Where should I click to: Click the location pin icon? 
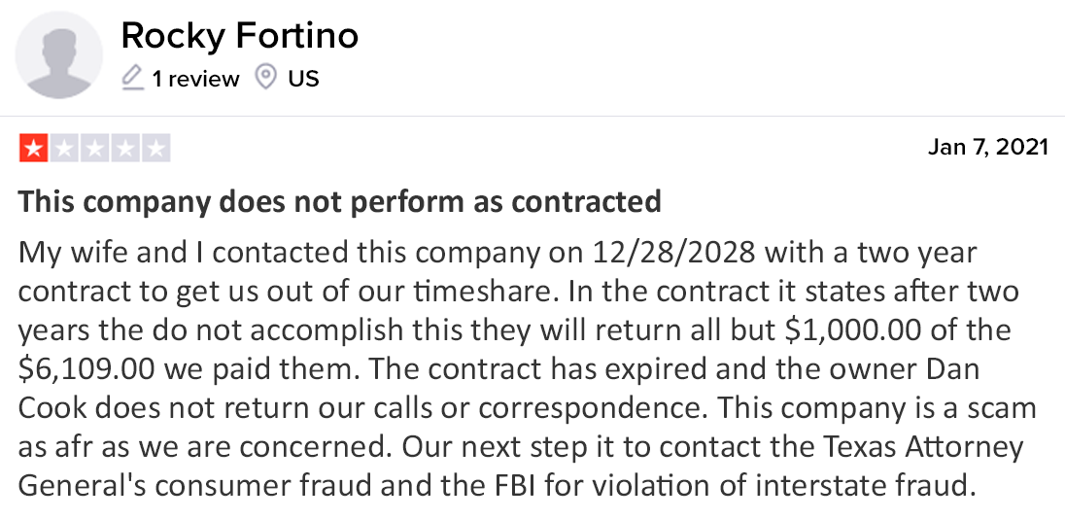pyautogui.click(x=265, y=77)
